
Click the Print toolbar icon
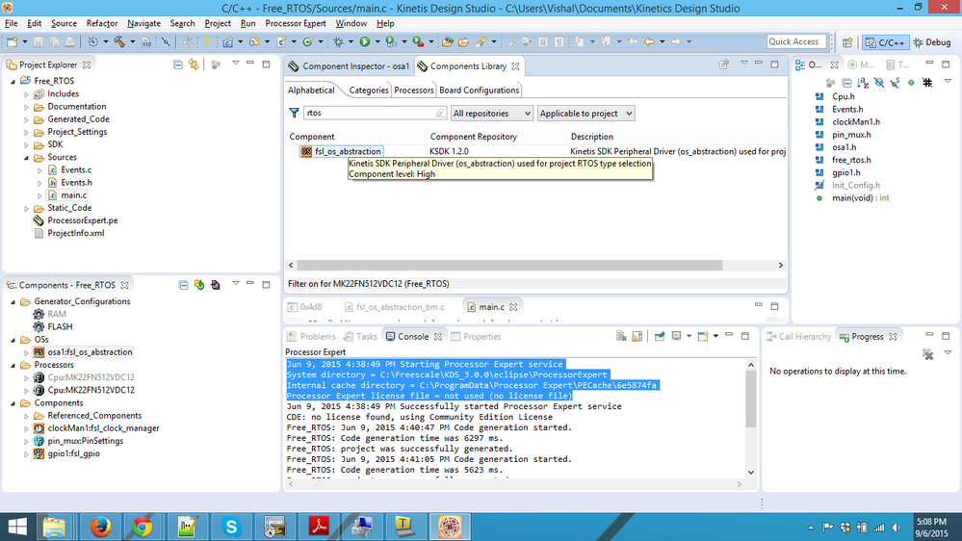pyautogui.click(x=70, y=41)
